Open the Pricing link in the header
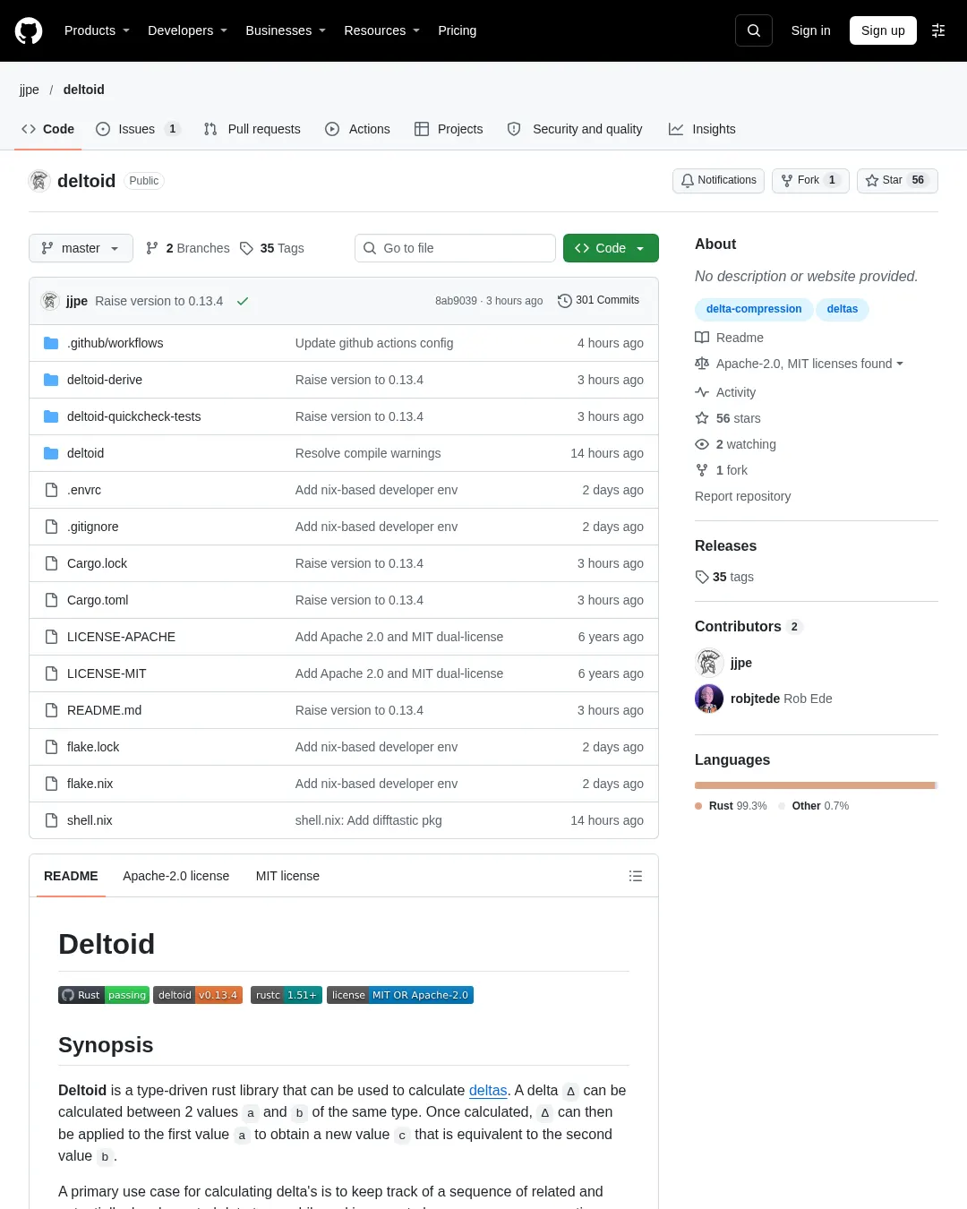 [458, 30]
